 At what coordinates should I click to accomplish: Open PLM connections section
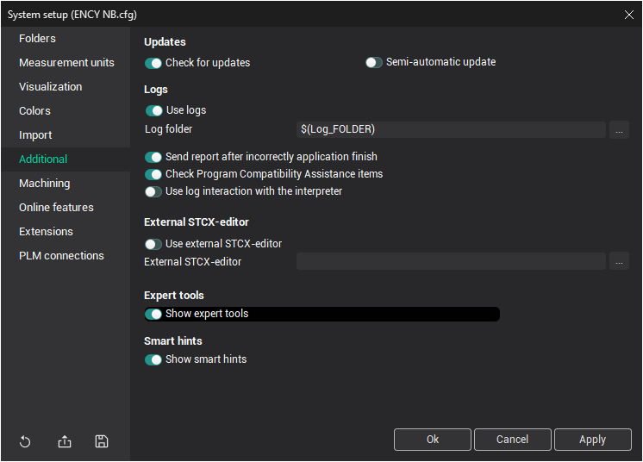coord(61,256)
